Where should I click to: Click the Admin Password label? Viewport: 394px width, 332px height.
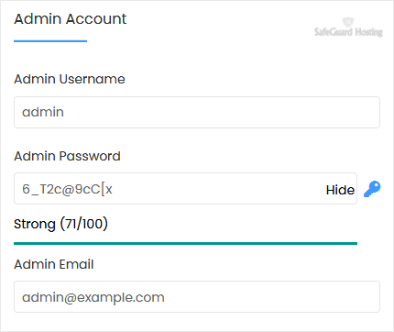coord(67,156)
